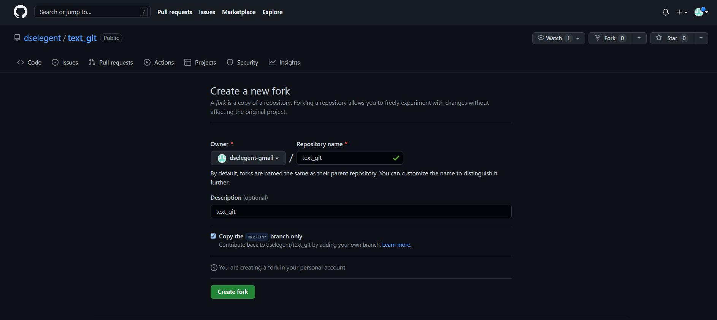This screenshot has height=320, width=717.
Task: Click the Repository name input field
Action: pos(350,158)
